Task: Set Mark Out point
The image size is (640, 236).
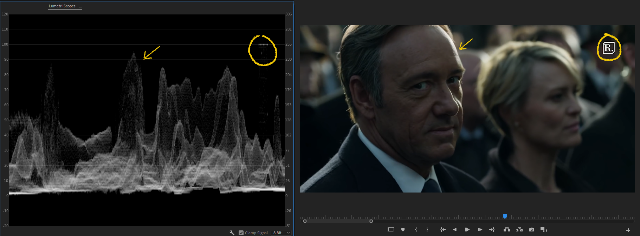Action: (427, 230)
